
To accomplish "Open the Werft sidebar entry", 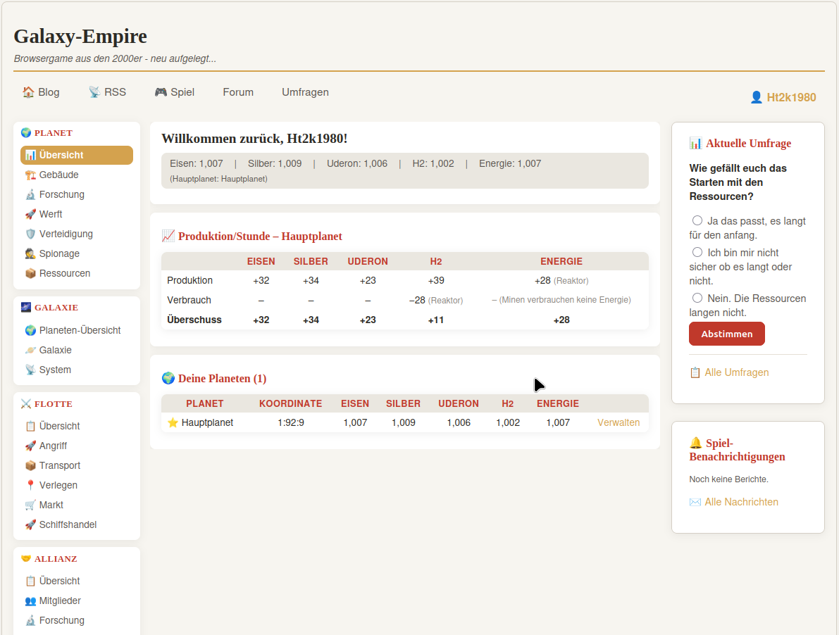I will 77,214.
